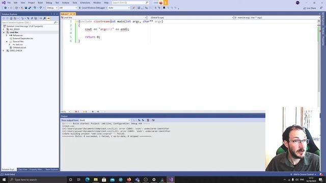Start the Local Windows Debugger
The width and height of the screenshot is (326, 183).
click(92, 8)
